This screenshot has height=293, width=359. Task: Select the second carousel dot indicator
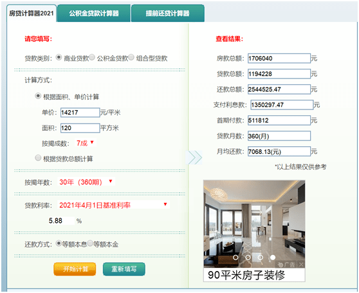click(x=248, y=258)
